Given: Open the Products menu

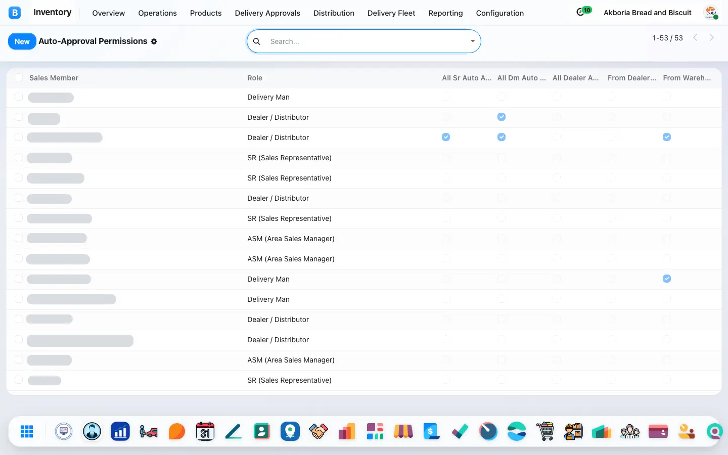Looking at the screenshot, I should point(206,13).
